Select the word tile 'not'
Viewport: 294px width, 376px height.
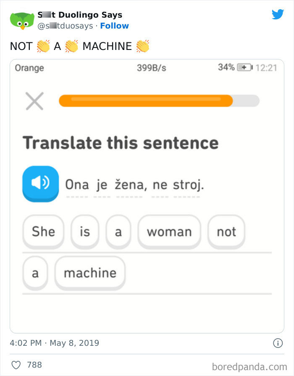pos(226,231)
